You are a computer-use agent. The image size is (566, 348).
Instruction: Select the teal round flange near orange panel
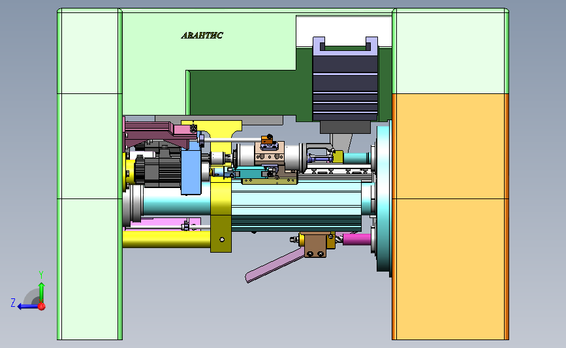click(x=383, y=198)
